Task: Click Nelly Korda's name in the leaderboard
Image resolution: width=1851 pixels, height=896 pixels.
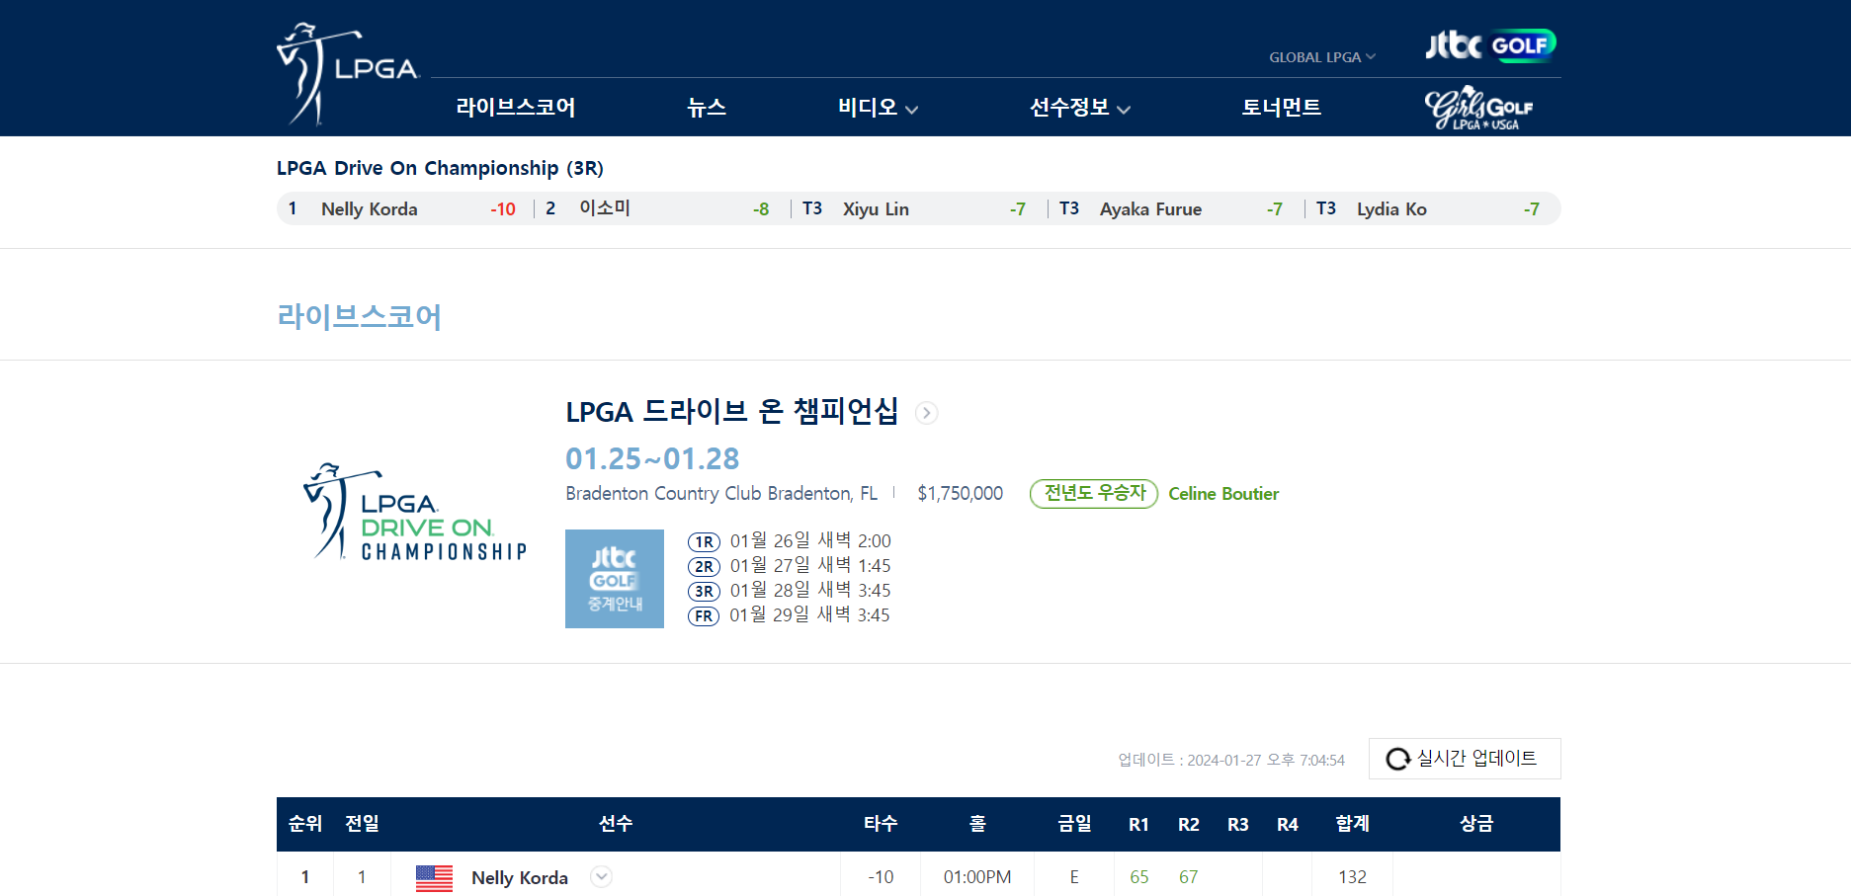Action: coord(520,878)
